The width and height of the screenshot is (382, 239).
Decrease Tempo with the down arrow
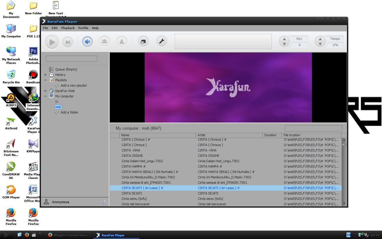click(320, 44)
